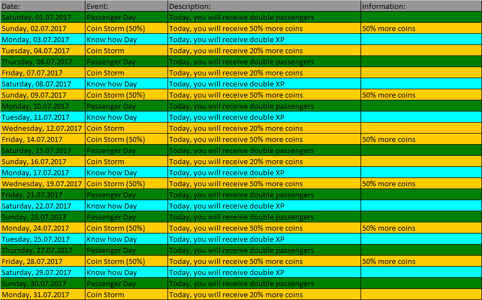
Task: Click the "Sunday, 16.07.2017" date cell
Action: (43, 162)
